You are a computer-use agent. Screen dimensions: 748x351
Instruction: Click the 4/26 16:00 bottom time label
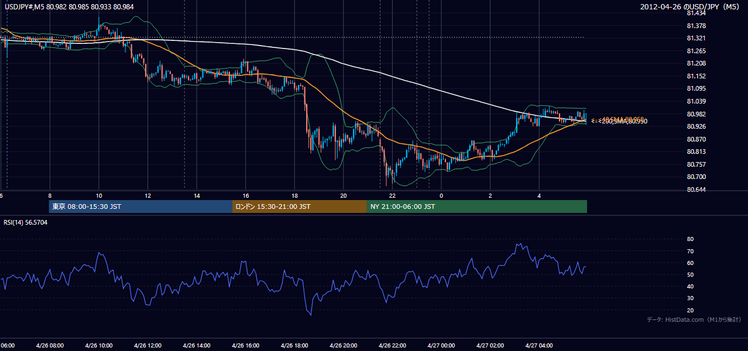click(246, 346)
